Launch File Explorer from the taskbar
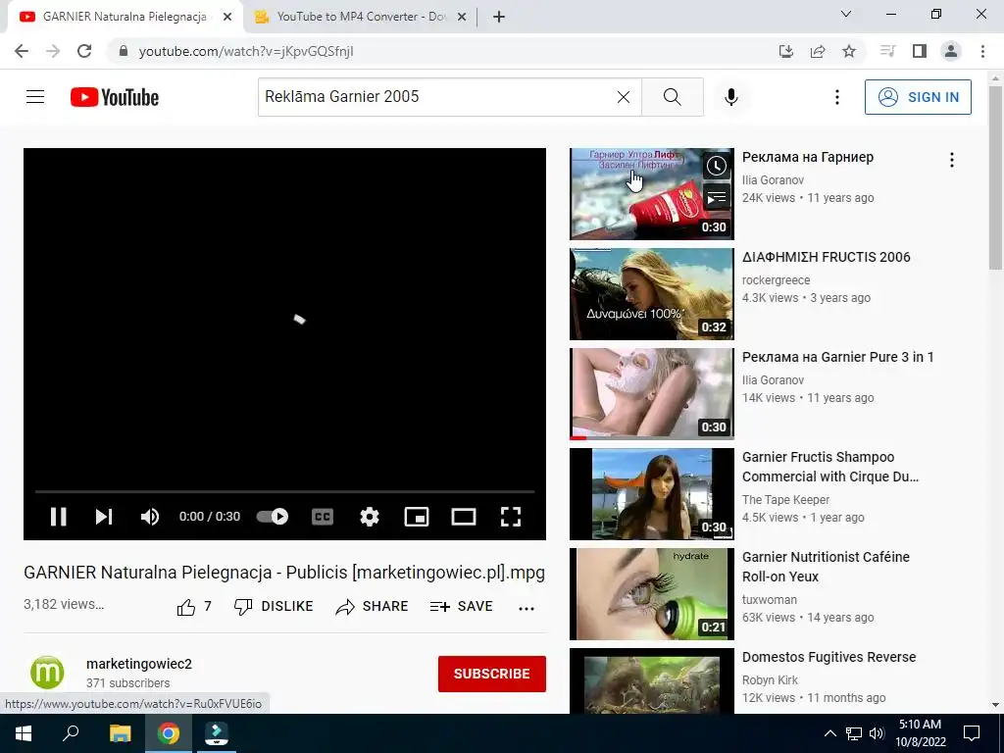Viewport: 1004px width, 753px height. click(120, 733)
